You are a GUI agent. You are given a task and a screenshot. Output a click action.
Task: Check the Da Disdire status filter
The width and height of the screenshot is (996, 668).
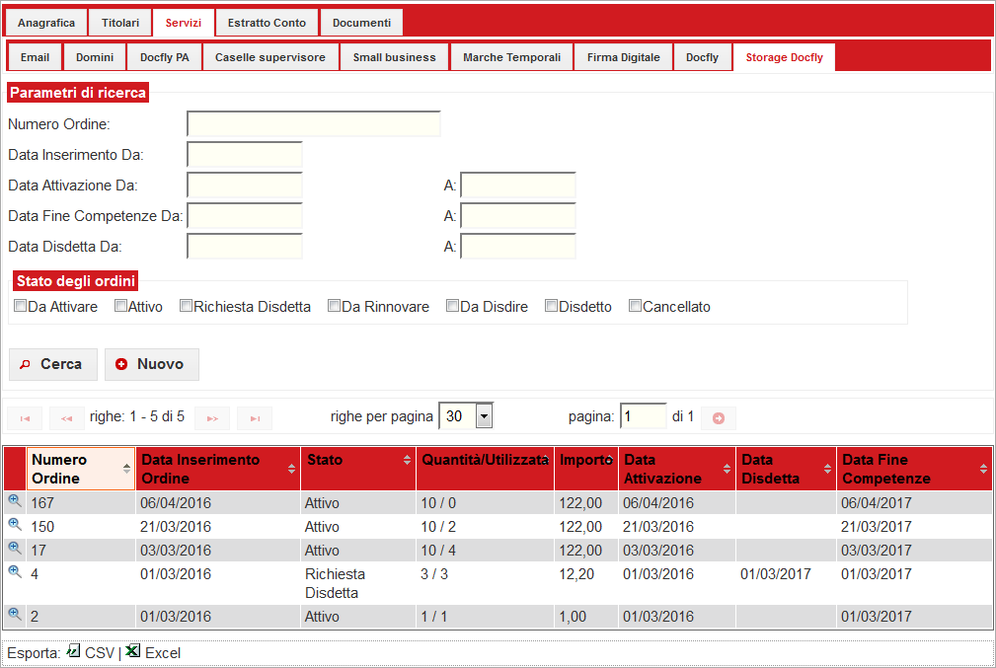[x=453, y=306]
